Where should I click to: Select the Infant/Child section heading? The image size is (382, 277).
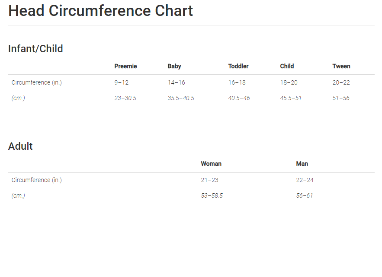35,49
